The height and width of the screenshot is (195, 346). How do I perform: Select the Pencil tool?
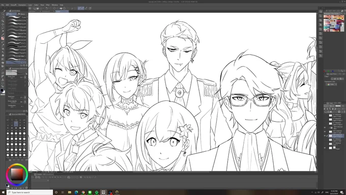[3, 42]
